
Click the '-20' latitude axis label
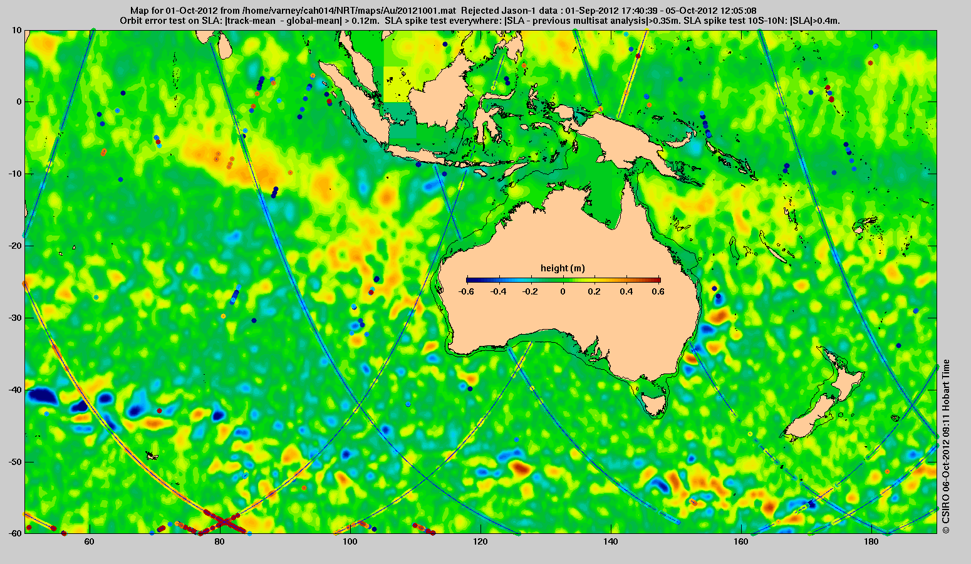pyautogui.click(x=15, y=246)
